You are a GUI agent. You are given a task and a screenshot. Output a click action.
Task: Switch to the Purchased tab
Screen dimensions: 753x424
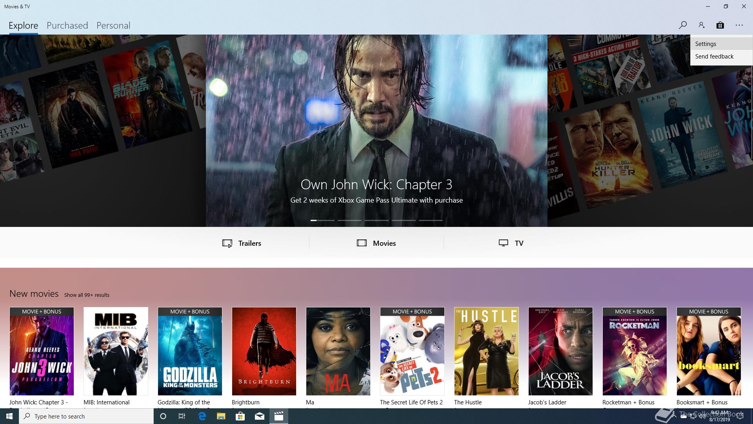(67, 26)
